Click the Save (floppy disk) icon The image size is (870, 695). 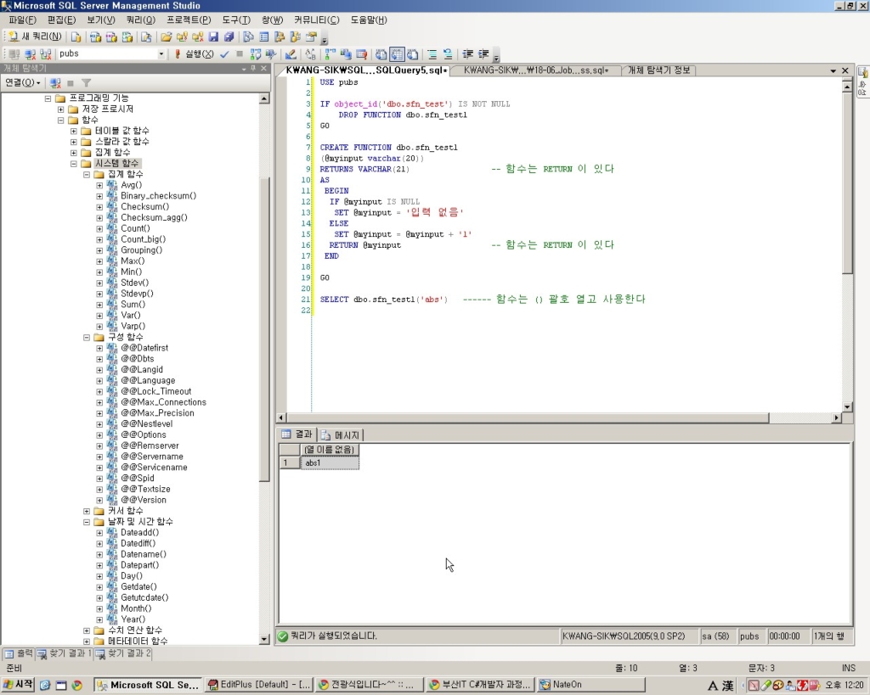tap(213, 37)
